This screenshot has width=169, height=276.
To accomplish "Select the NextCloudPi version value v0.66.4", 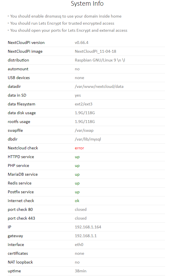I will point(82,43).
